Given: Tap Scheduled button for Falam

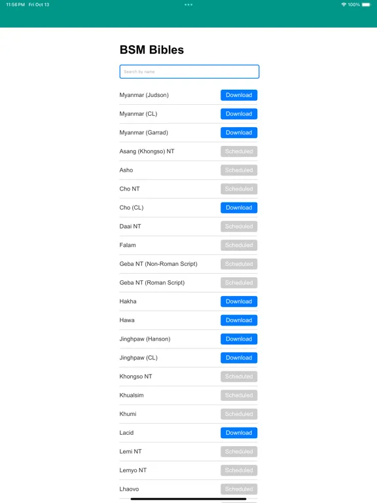Looking at the screenshot, I should [x=239, y=245].
